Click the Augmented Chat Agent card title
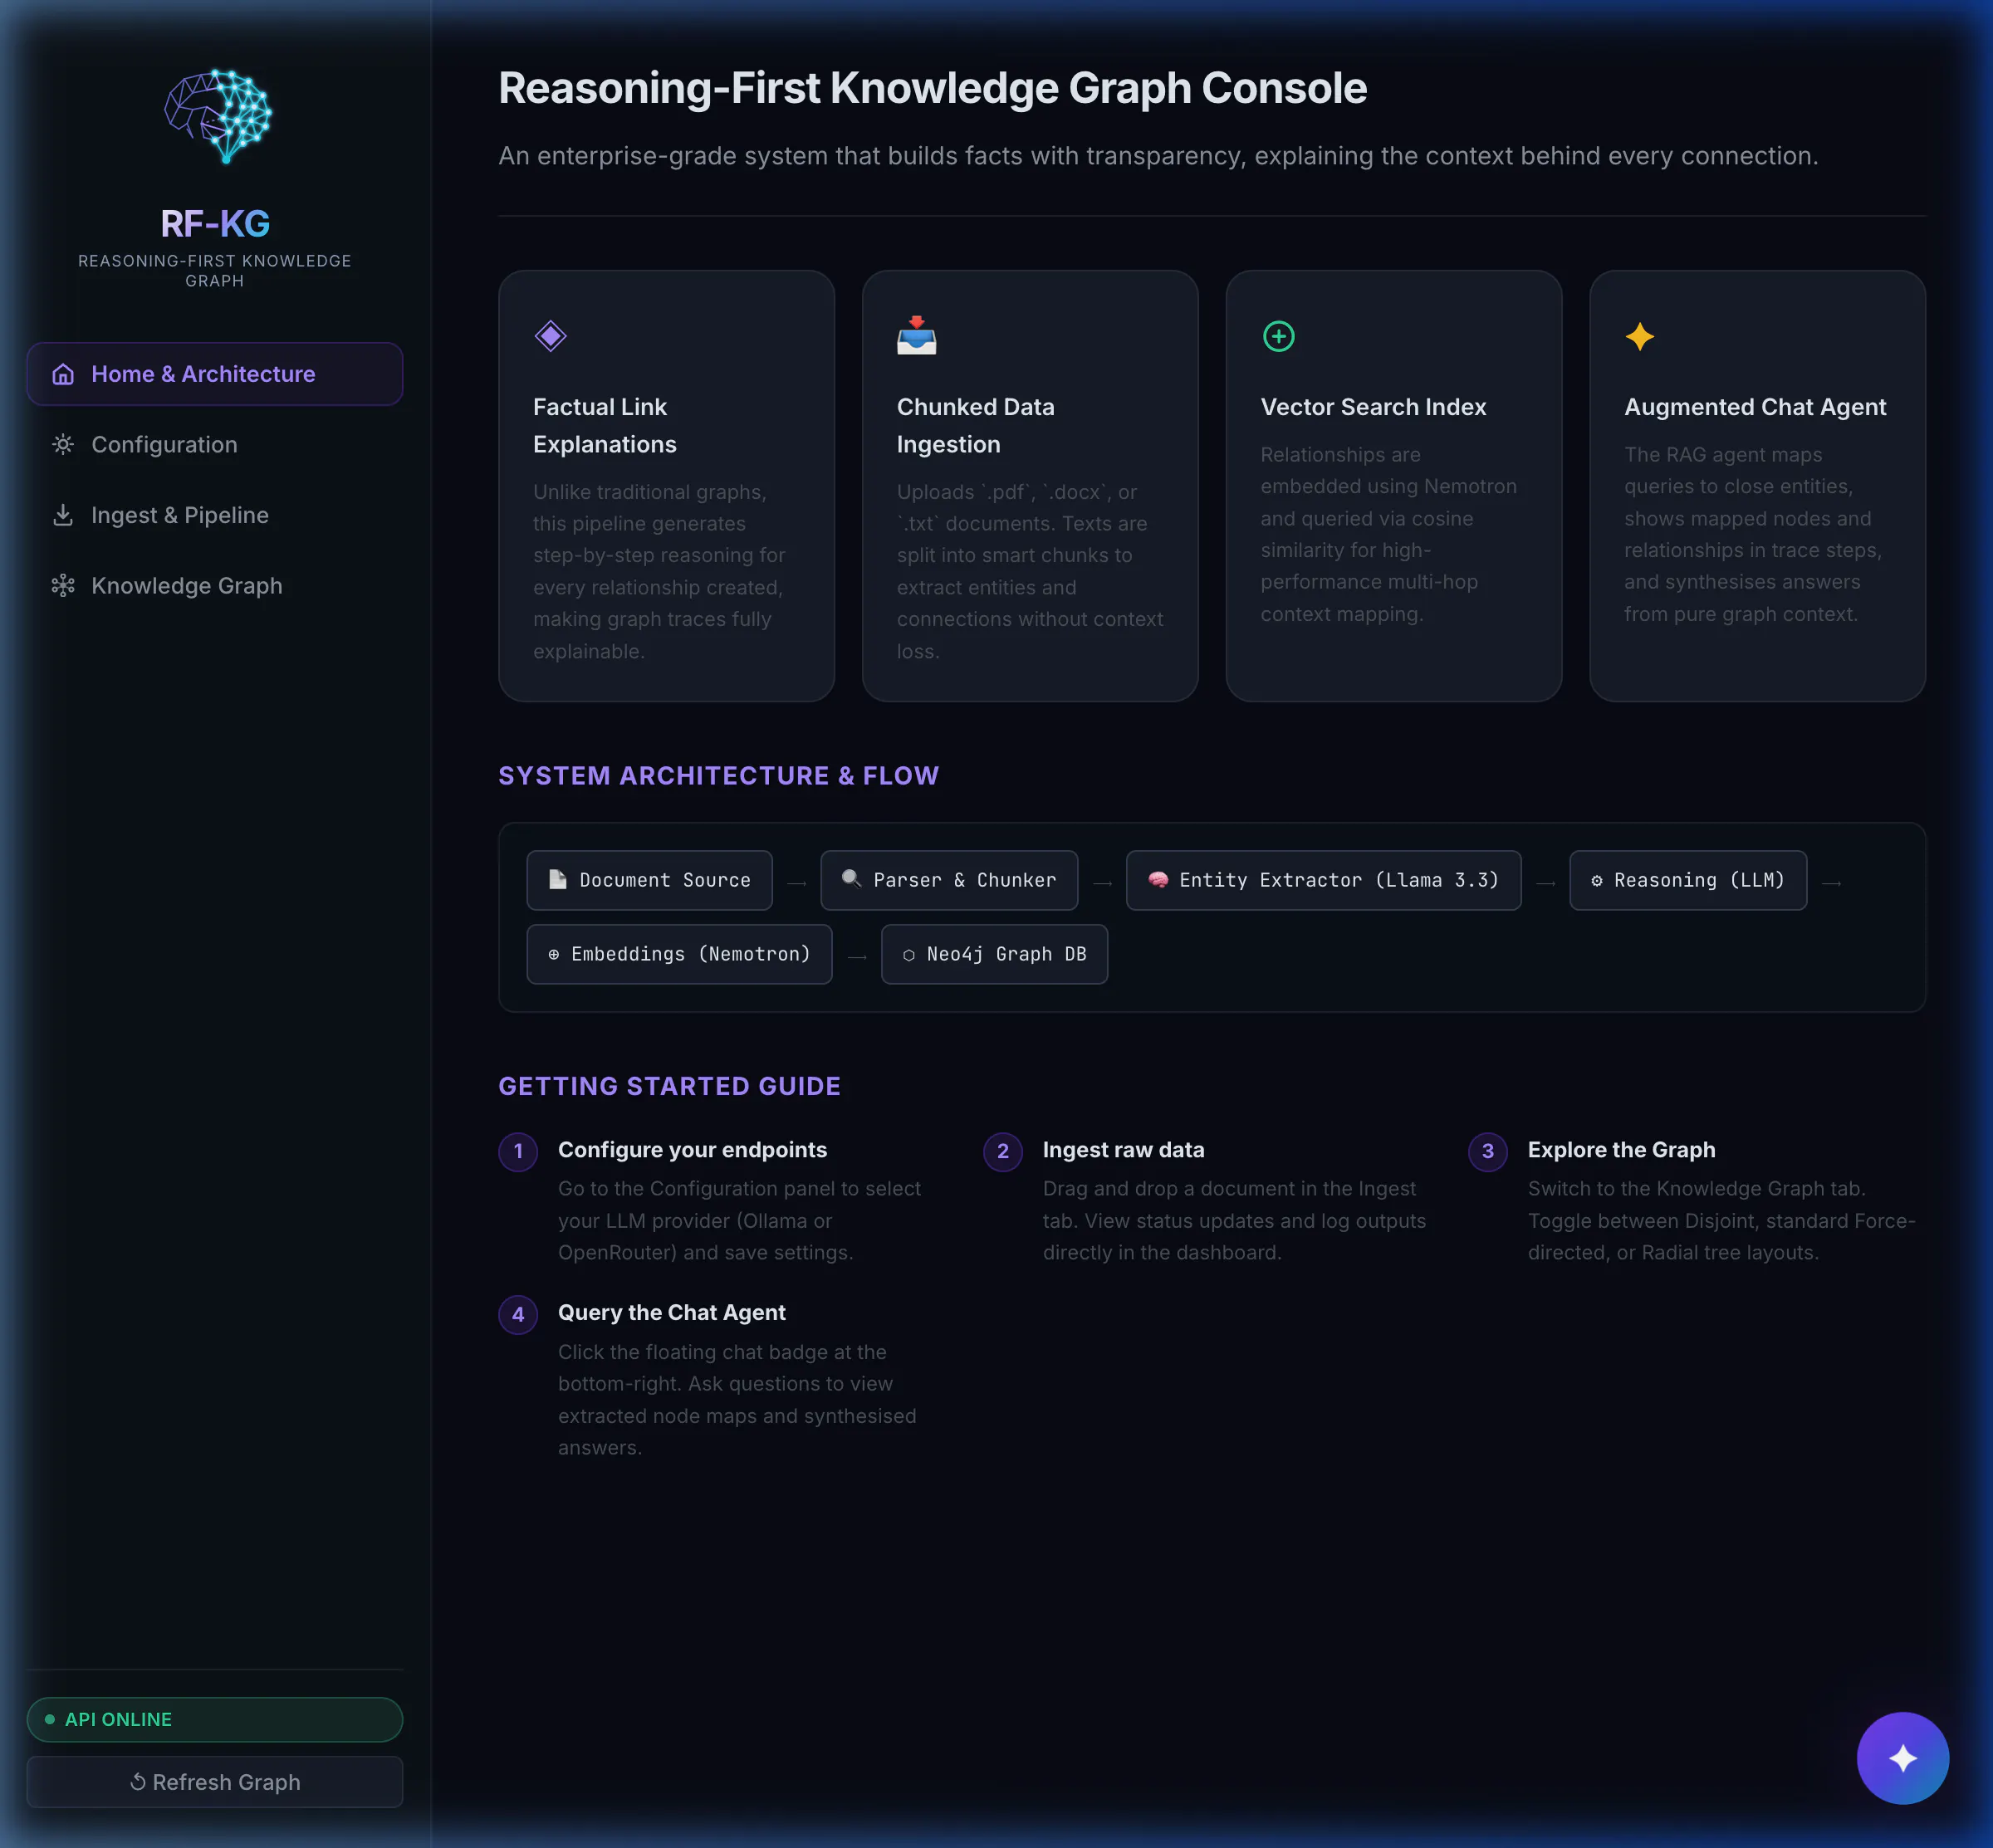 click(1755, 407)
